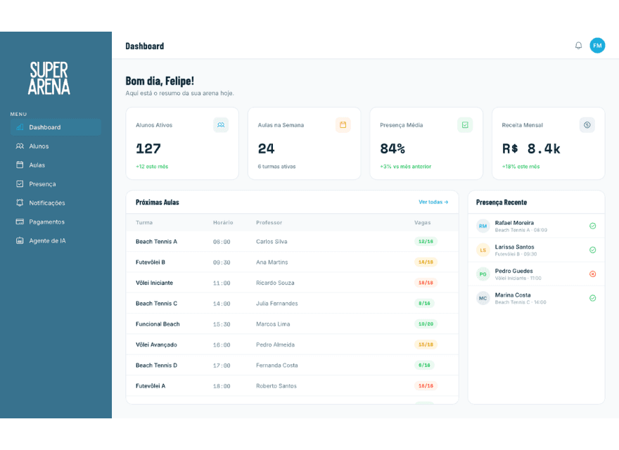Click the Presença Média checkmark icon

click(465, 125)
